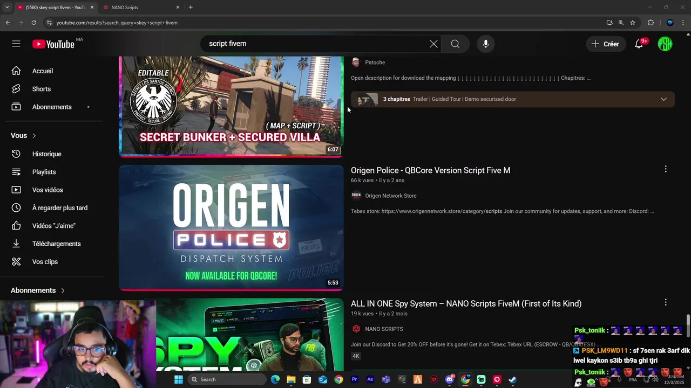Open the Spy System video thumbnail

249,335
